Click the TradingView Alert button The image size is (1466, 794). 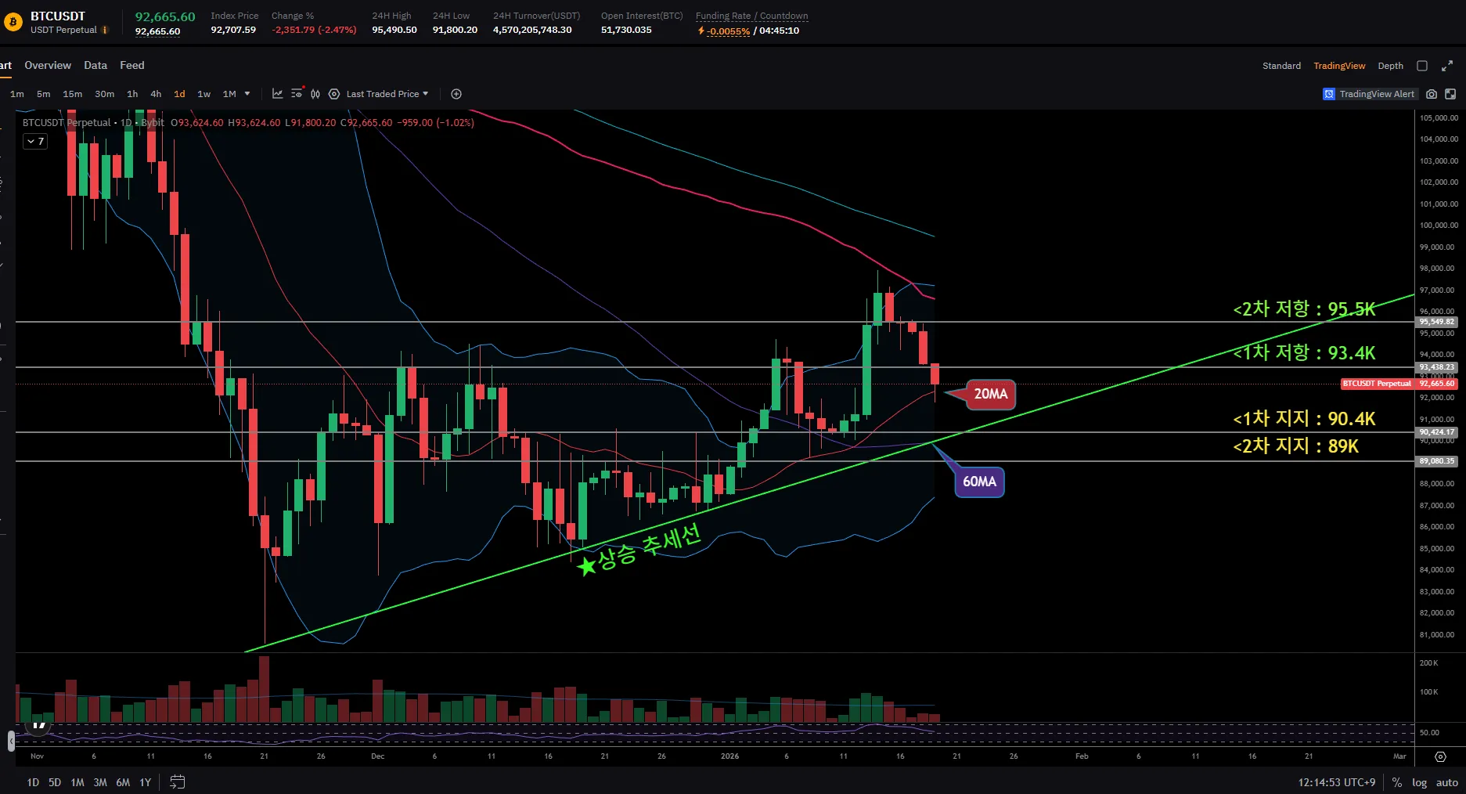pyautogui.click(x=1369, y=94)
